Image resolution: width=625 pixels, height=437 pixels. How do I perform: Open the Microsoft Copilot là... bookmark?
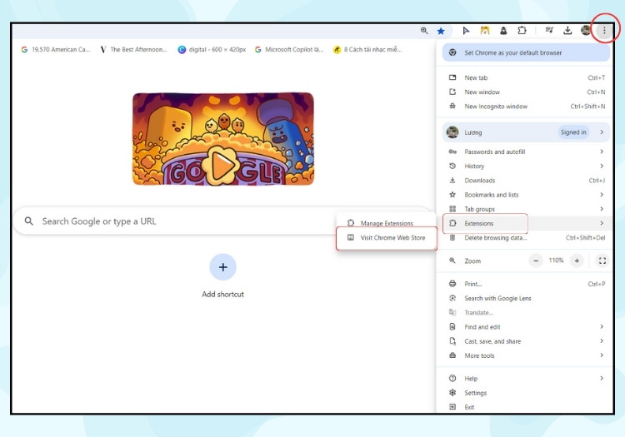(x=290, y=49)
